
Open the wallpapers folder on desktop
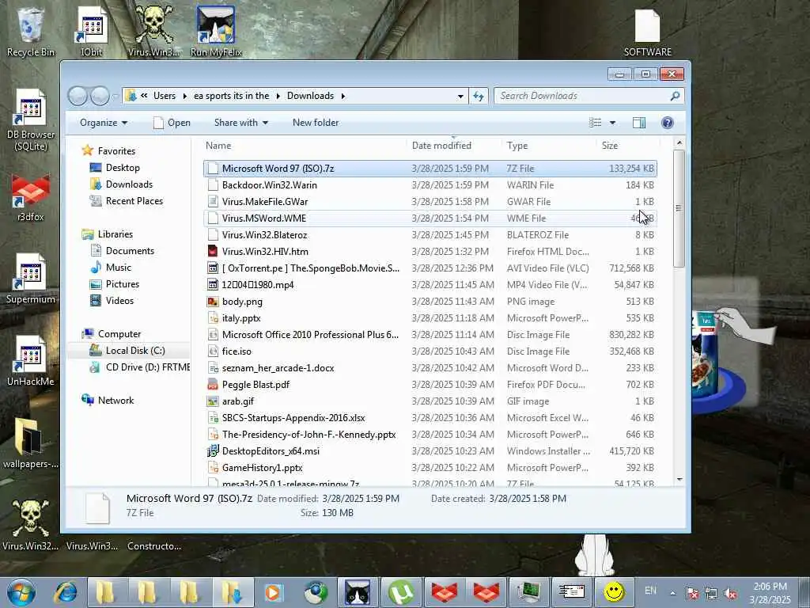tap(31, 443)
